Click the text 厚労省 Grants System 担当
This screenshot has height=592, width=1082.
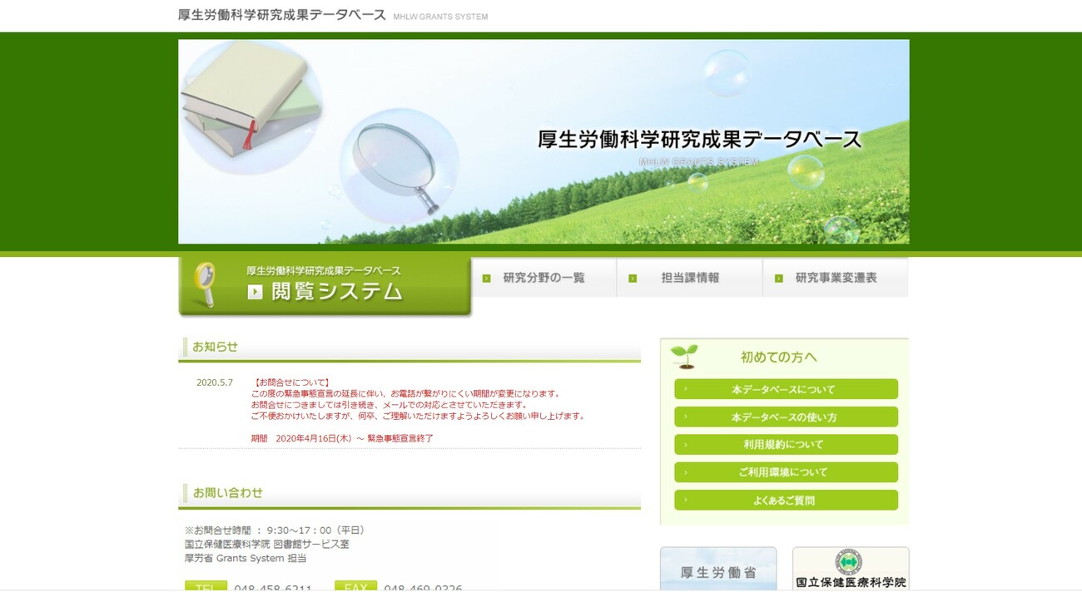246,558
